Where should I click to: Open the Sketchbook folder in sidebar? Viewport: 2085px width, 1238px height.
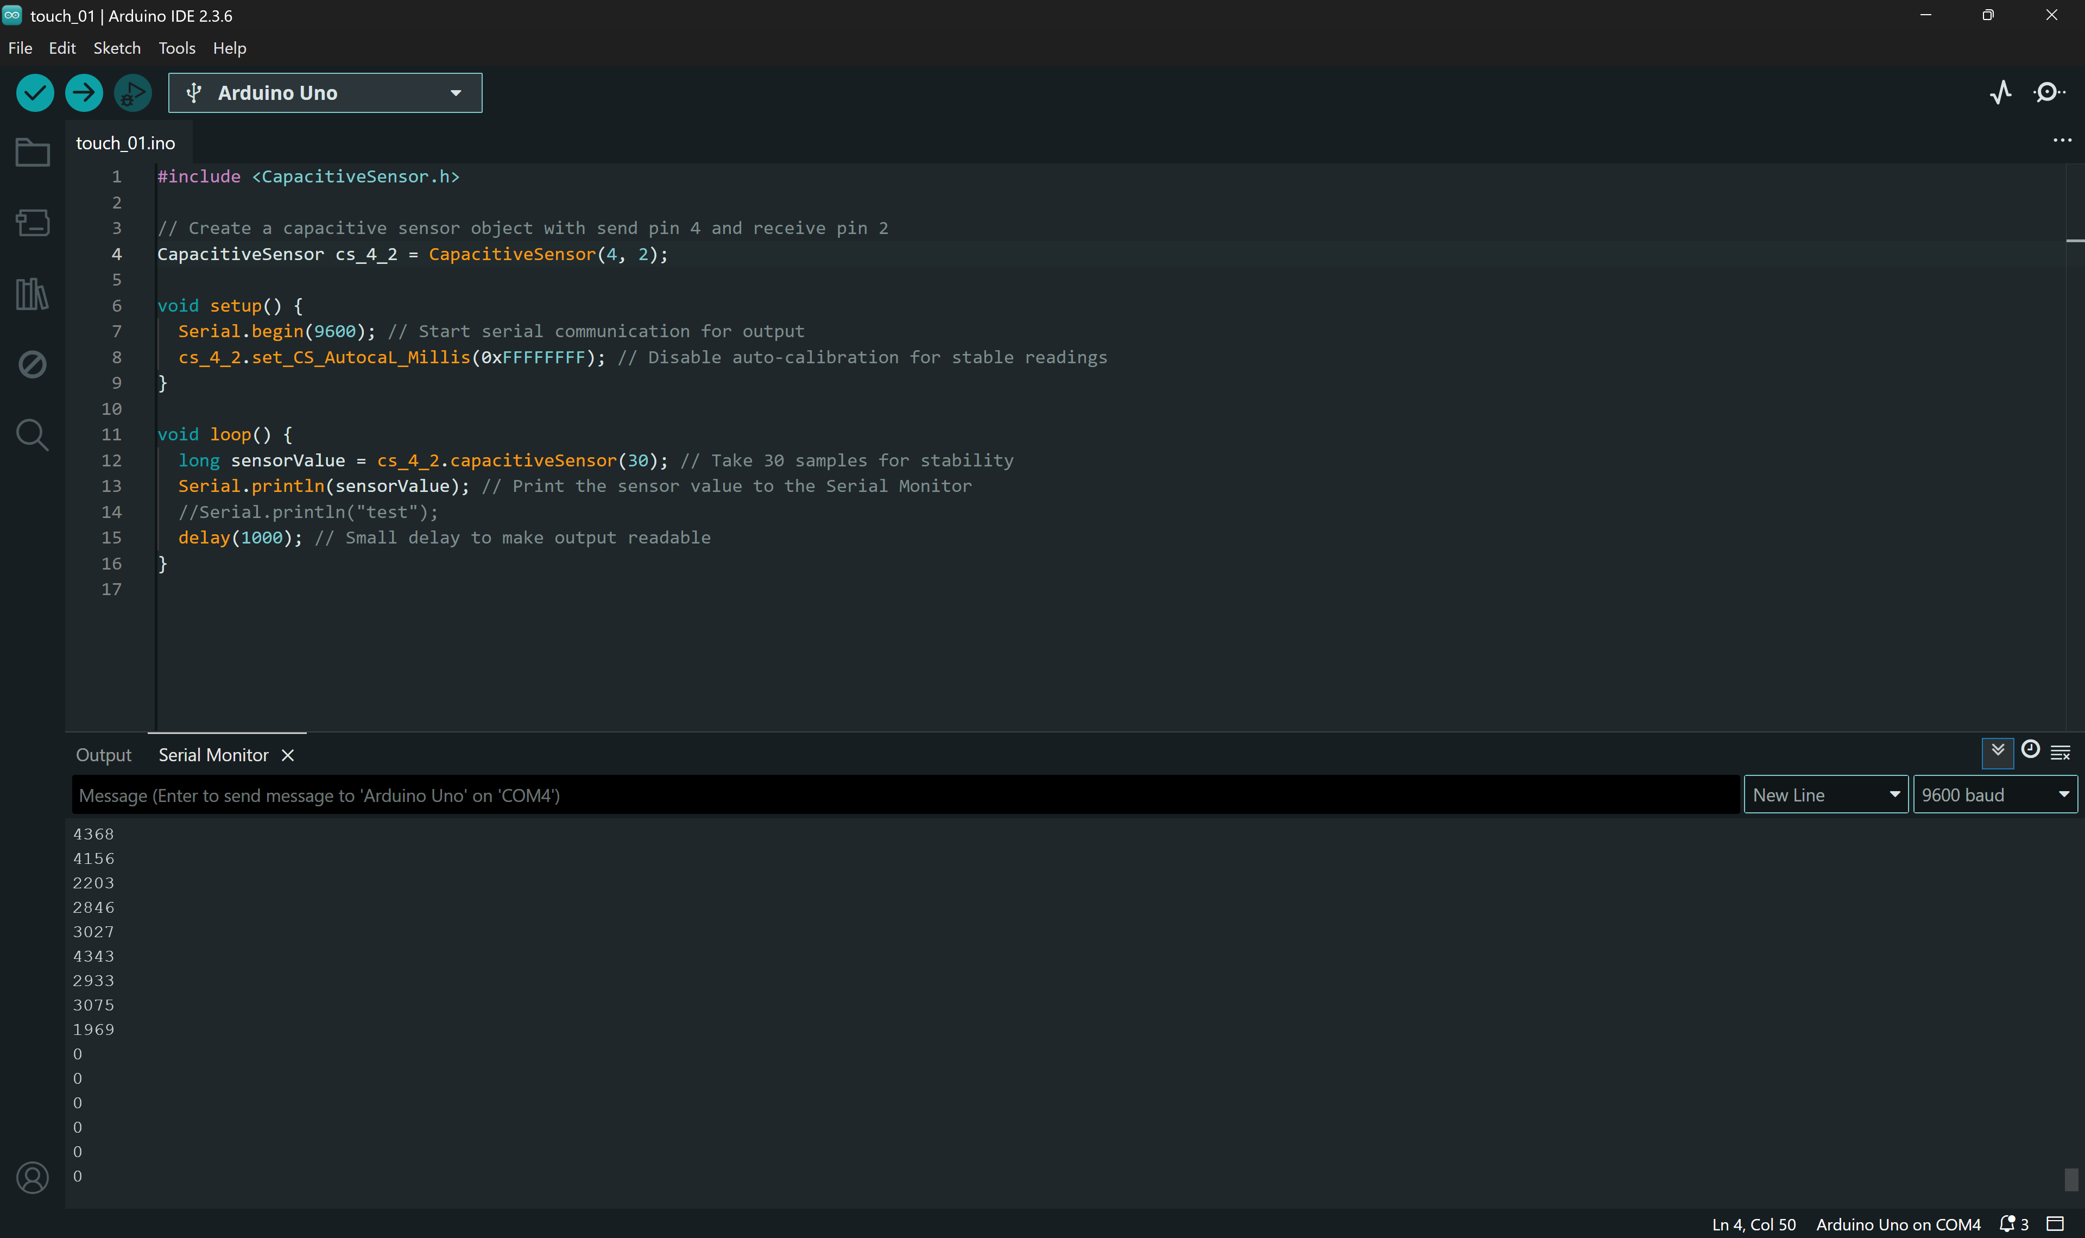click(33, 152)
